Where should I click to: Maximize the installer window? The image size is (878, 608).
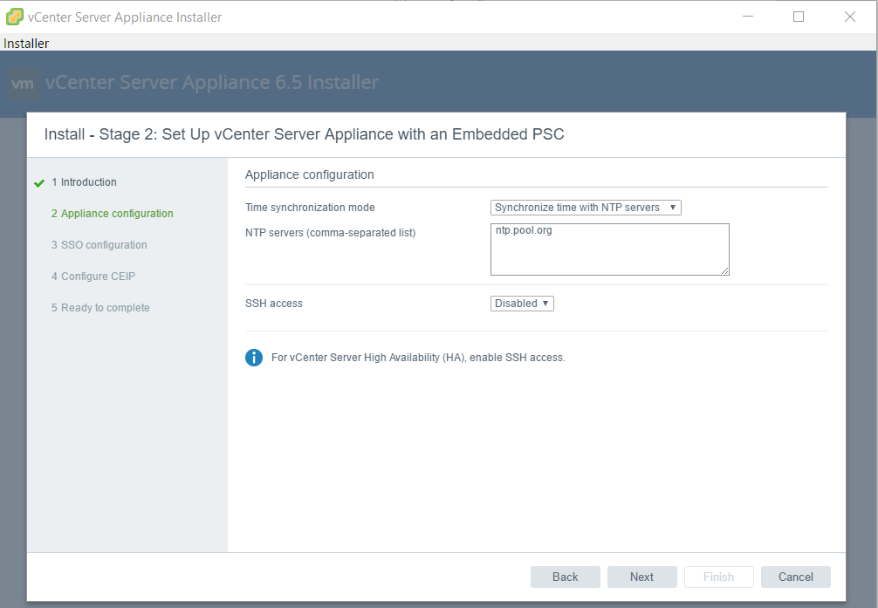pyautogui.click(x=799, y=17)
